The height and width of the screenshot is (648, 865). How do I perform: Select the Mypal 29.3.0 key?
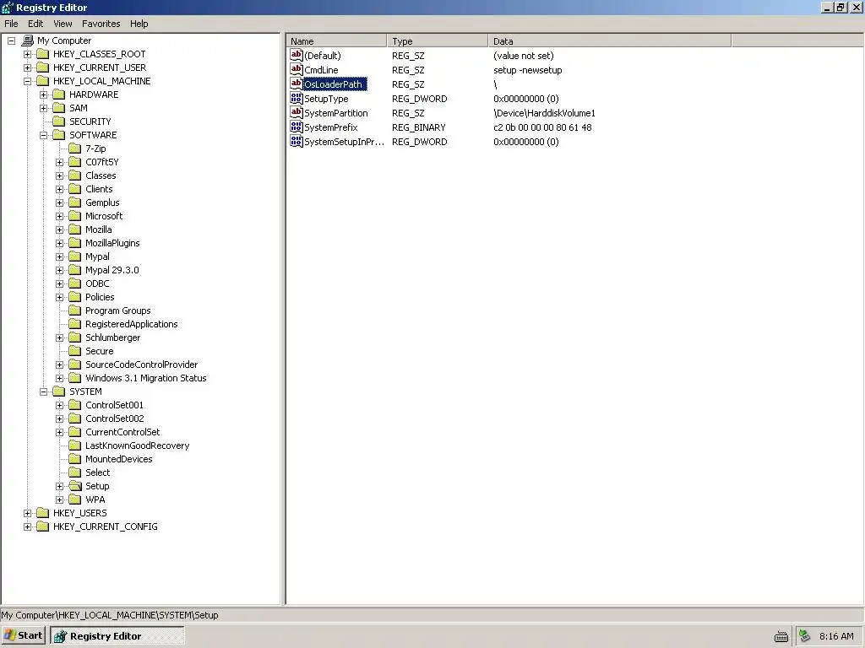pos(112,270)
